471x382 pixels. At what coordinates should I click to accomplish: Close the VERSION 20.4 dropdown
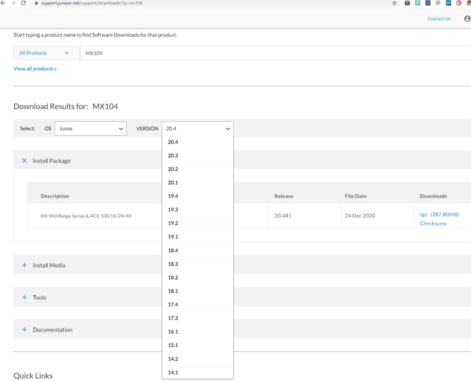[x=198, y=129]
